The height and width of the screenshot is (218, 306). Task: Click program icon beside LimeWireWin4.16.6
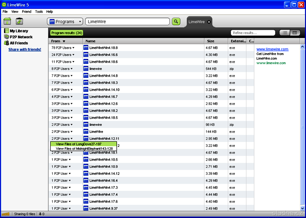point(86,55)
